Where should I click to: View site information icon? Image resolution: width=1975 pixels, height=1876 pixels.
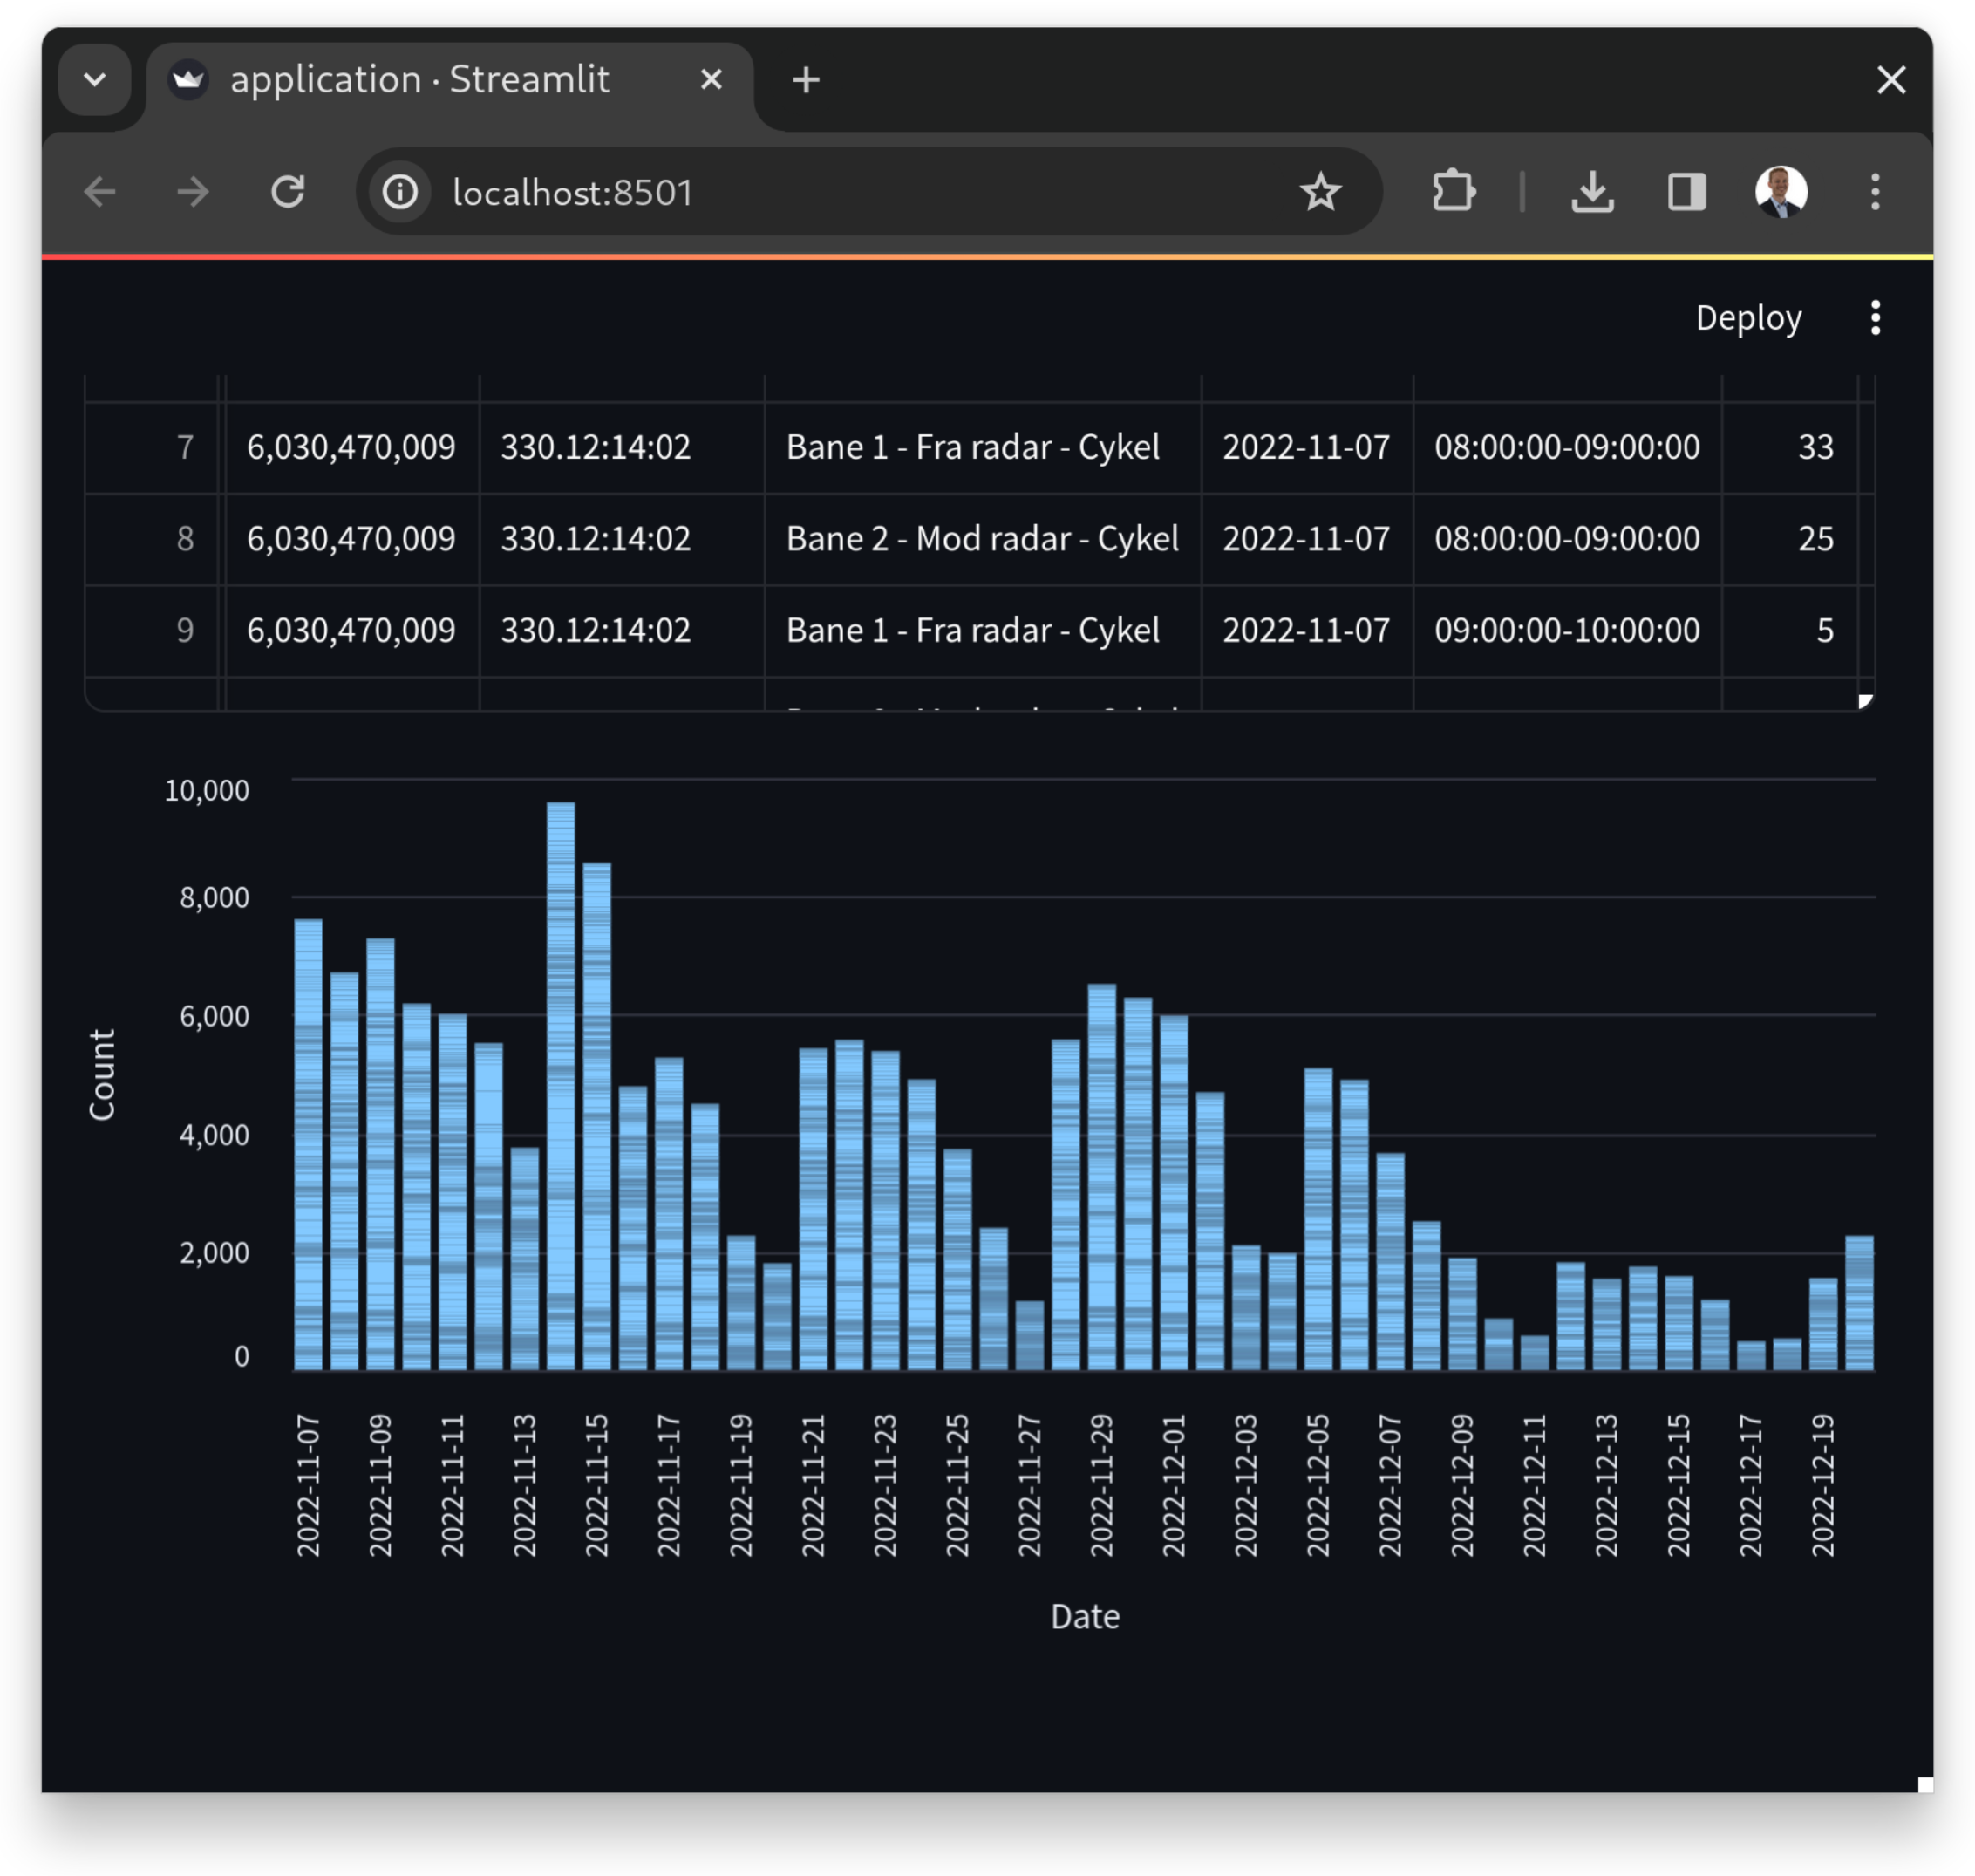[x=400, y=191]
